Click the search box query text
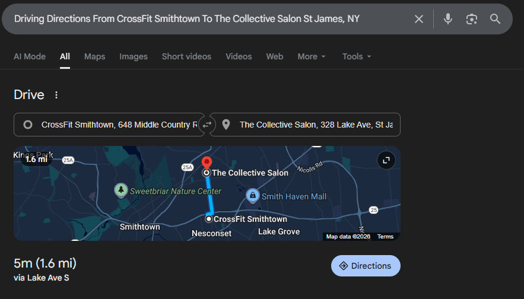The image size is (524, 299). coord(187,19)
